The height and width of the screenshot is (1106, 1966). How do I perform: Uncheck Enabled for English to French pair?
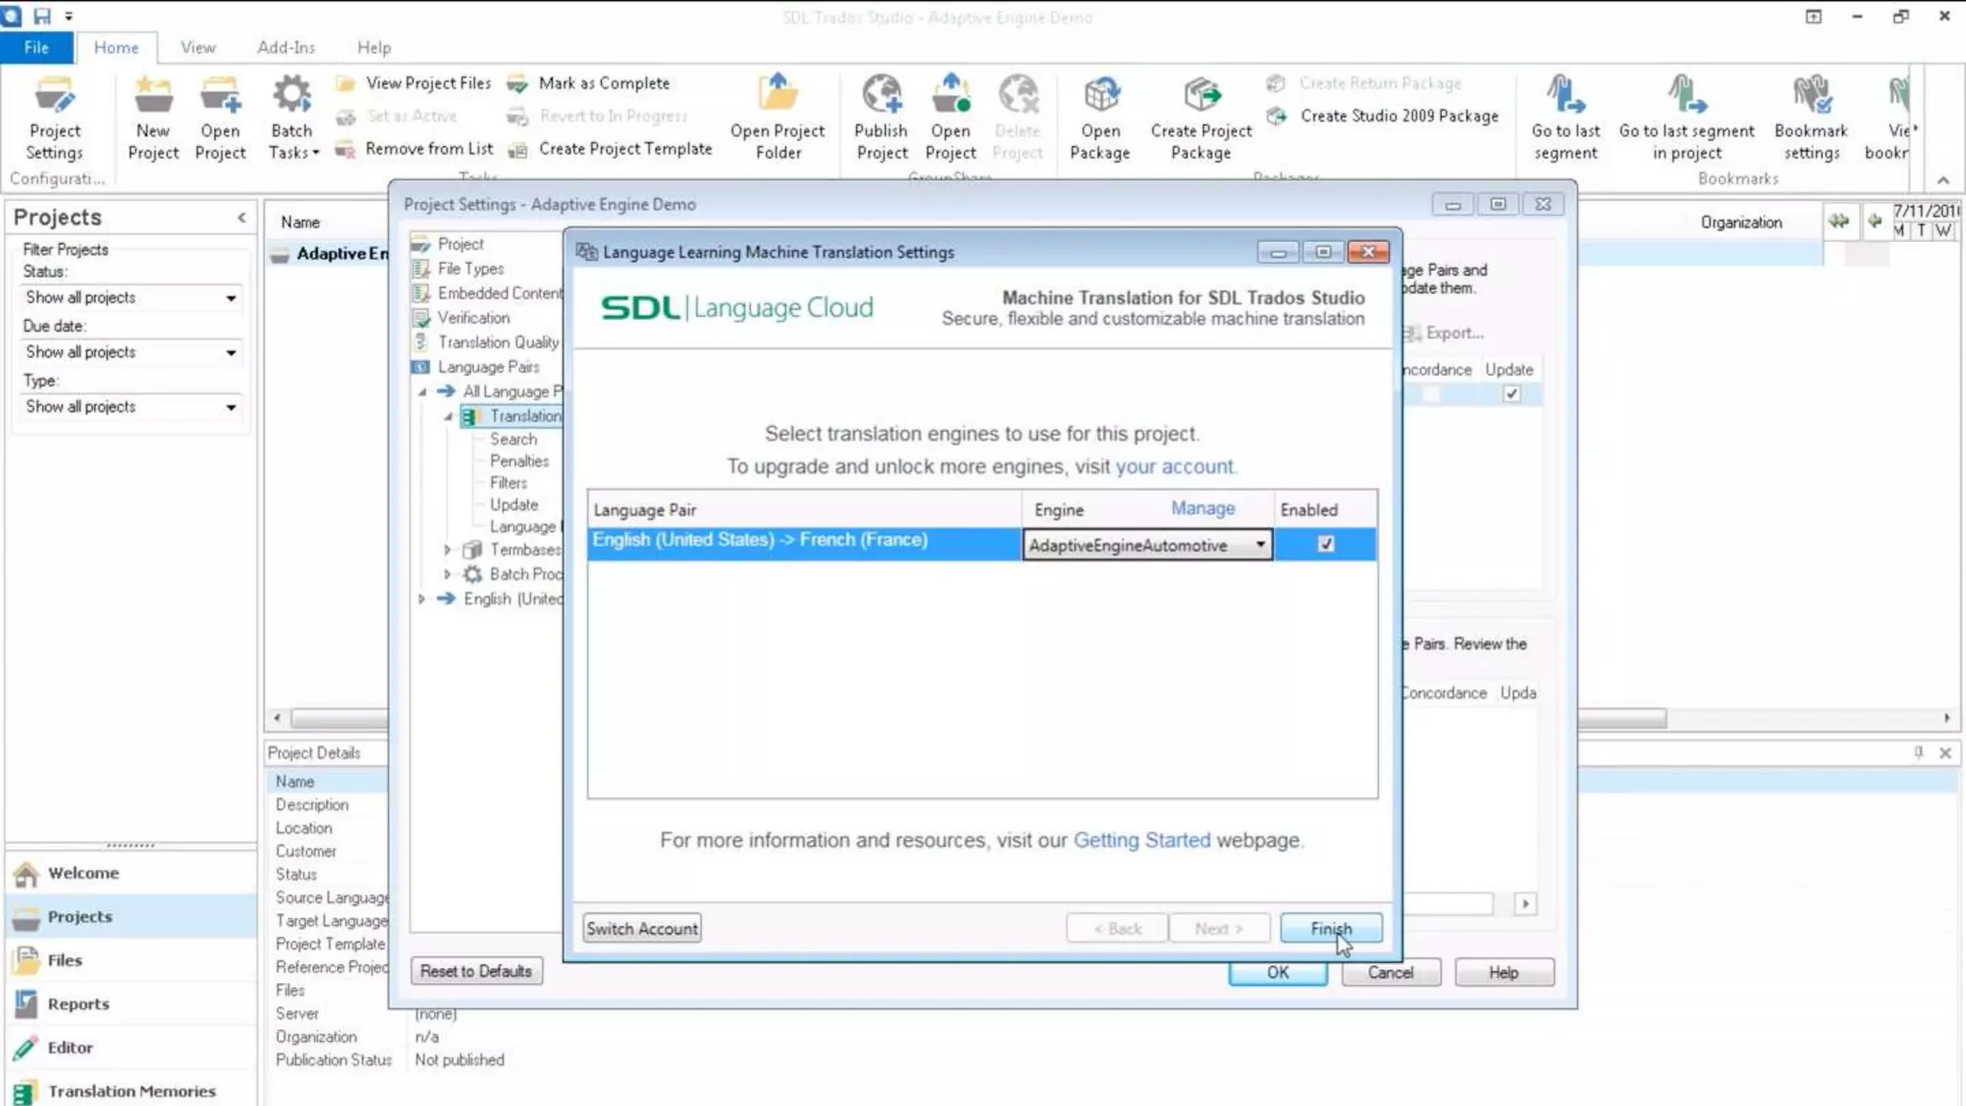[x=1326, y=544]
